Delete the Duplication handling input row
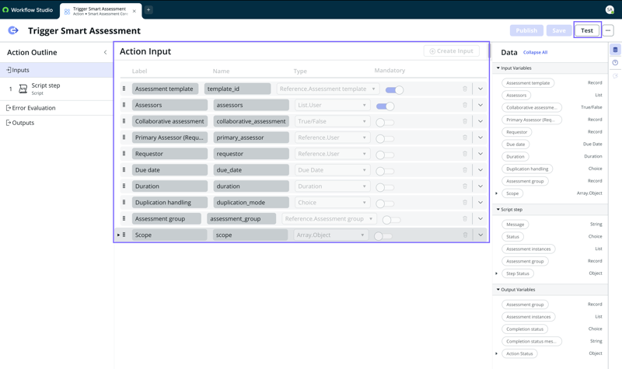The image size is (622, 369). coord(465,203)
